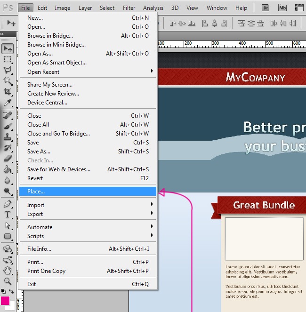The width and height of the screenshot is (306, 312).
Task: Click the Great Bundle ribbon heading
Action: [264, 205]
